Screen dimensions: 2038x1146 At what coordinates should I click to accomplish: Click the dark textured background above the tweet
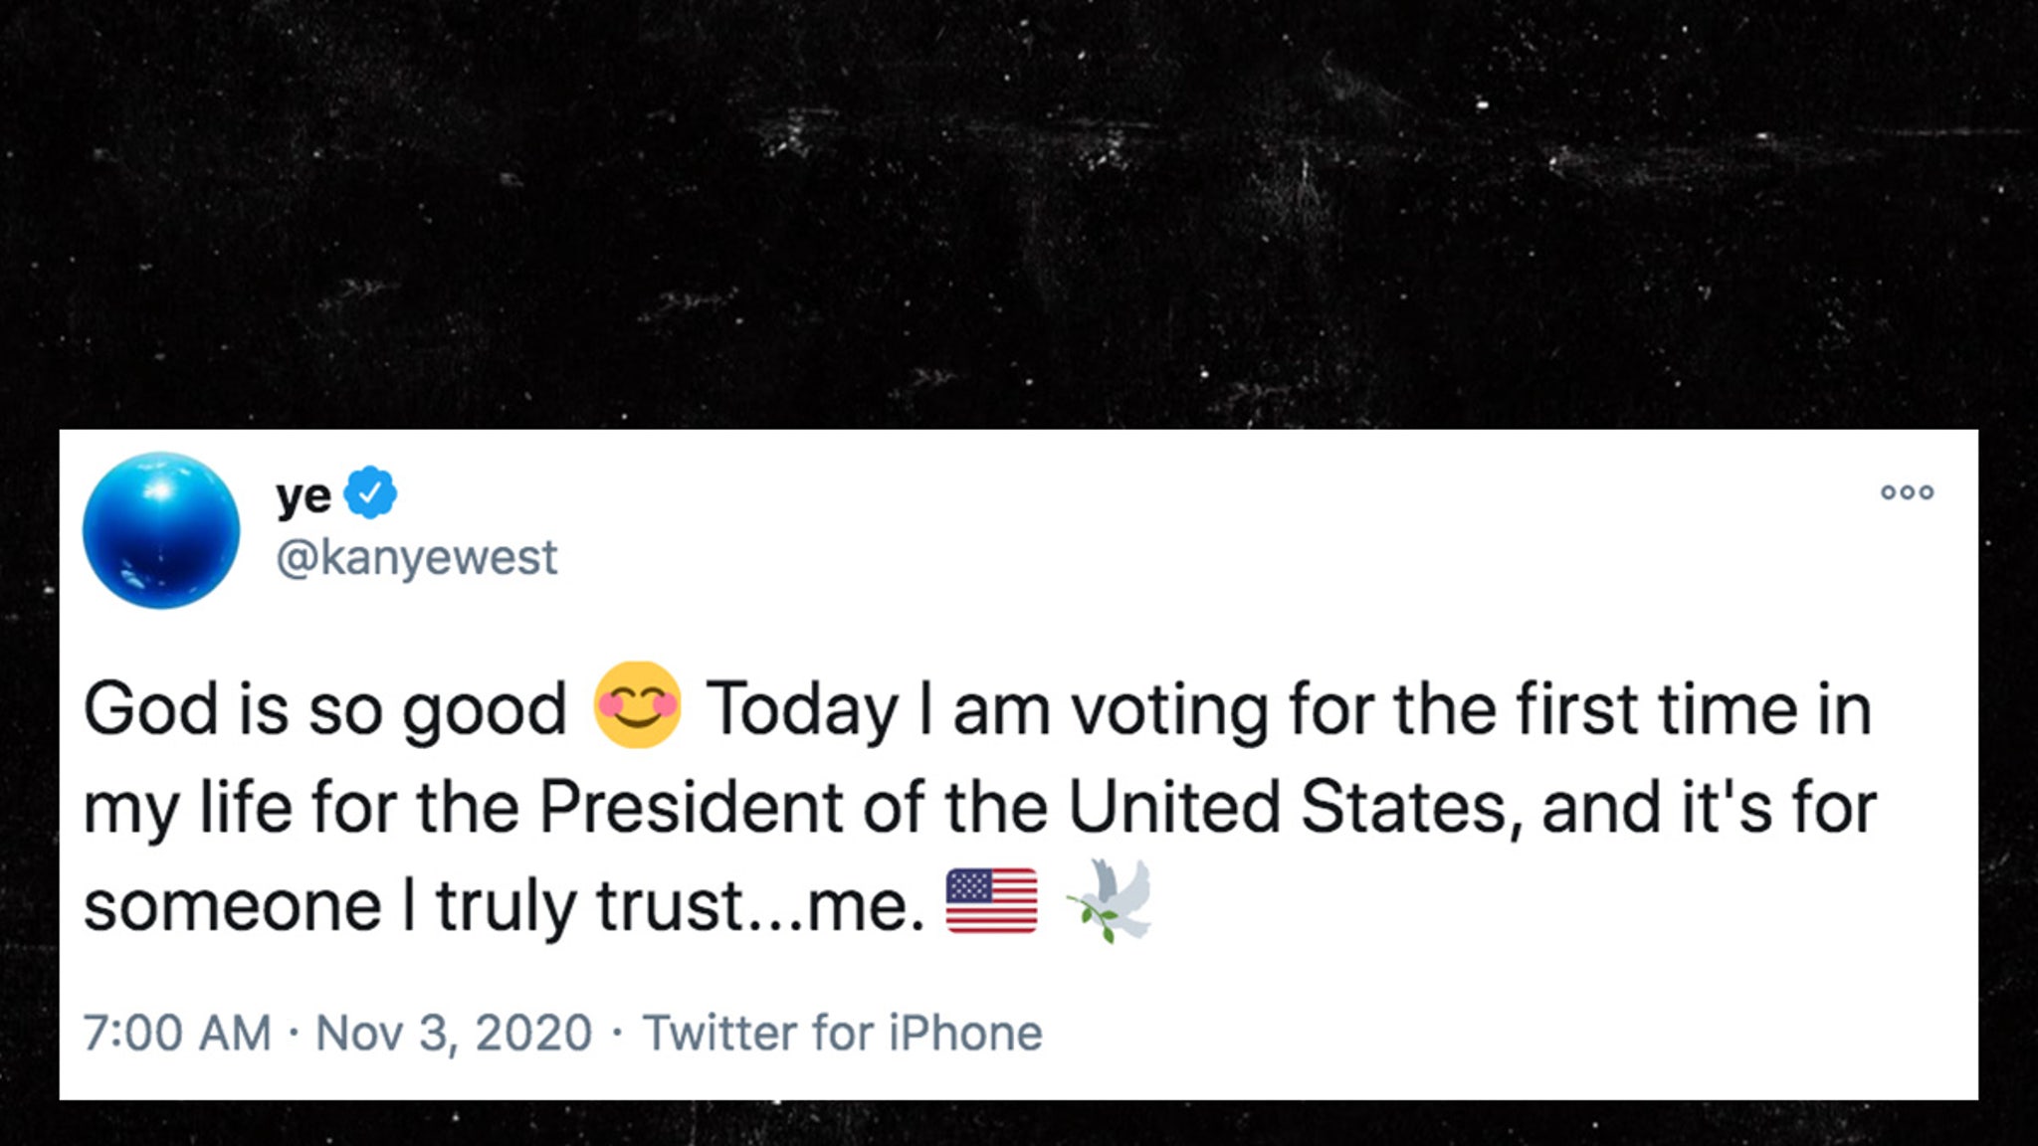pyautogui.click(x=1019, y=214)
